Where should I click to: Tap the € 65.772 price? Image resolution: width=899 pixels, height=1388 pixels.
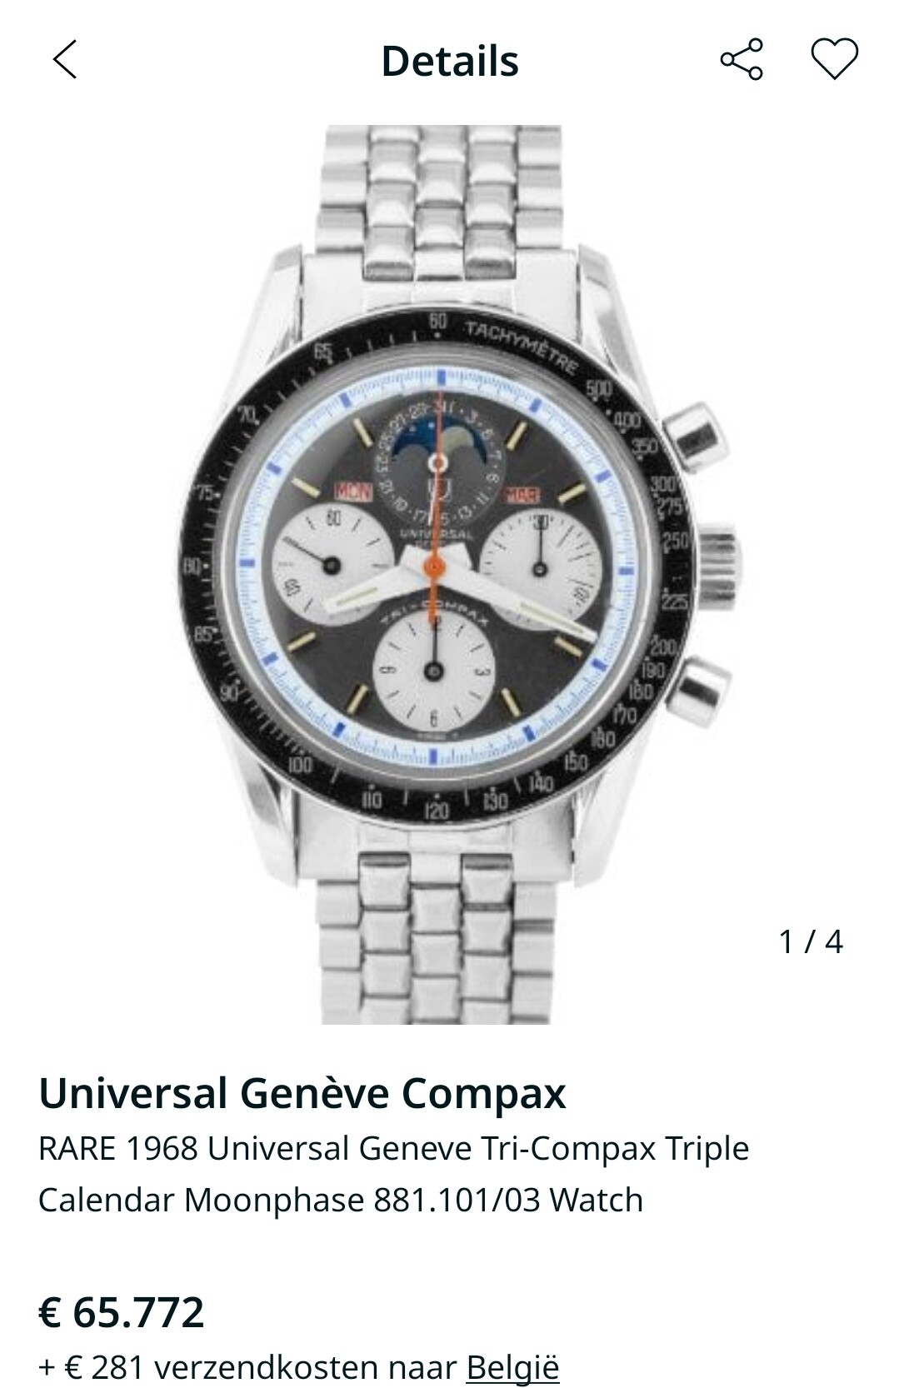coord(122,1312)
